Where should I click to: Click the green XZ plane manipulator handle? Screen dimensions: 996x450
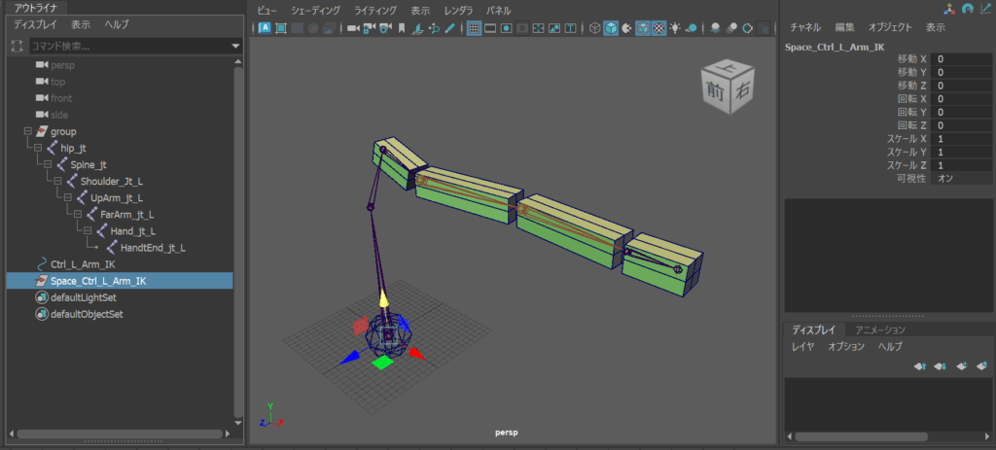382,362
